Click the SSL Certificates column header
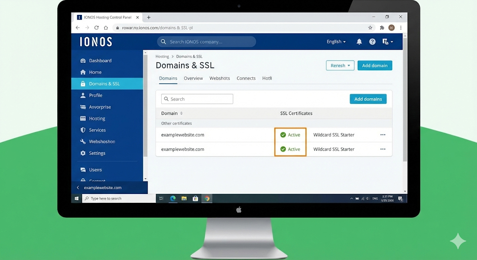Viewport: 477px width, 260px height. pos(296,113)
